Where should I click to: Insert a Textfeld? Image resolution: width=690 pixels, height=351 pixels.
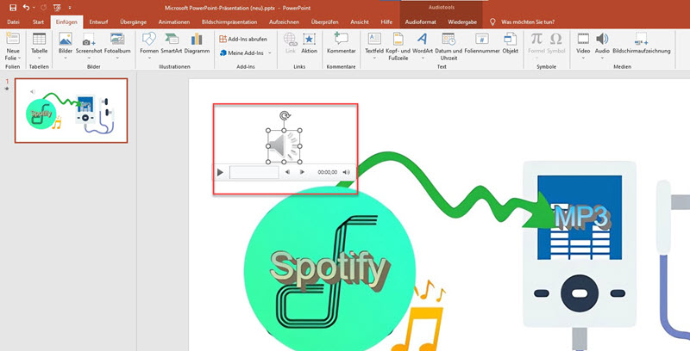click(374, 39)
